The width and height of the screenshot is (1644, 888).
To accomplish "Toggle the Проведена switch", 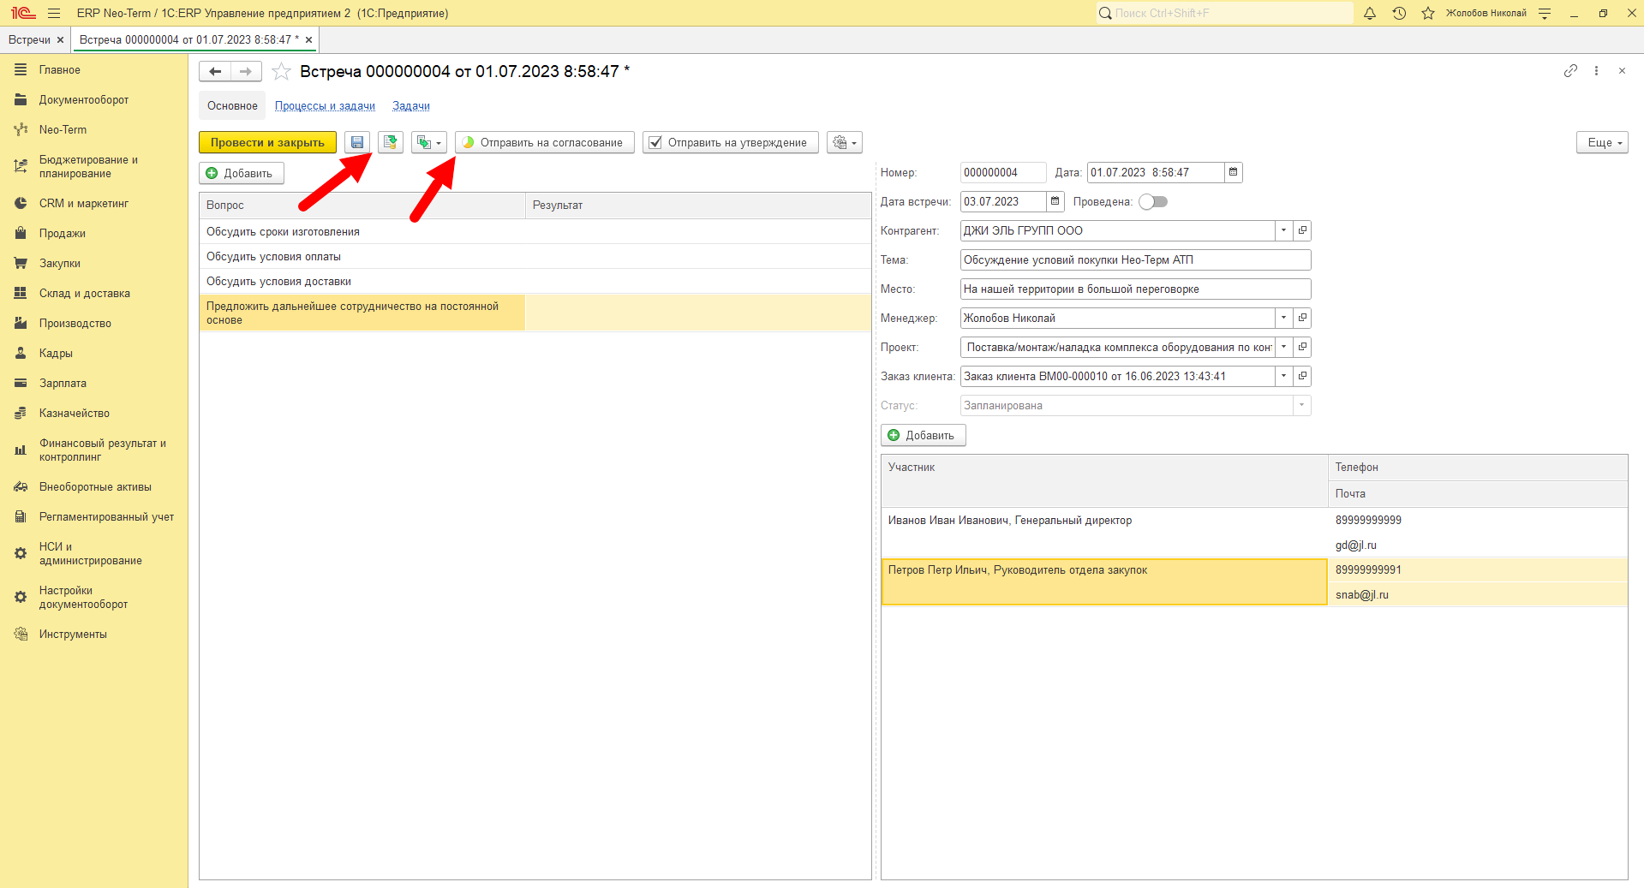I will [1153, 202].
